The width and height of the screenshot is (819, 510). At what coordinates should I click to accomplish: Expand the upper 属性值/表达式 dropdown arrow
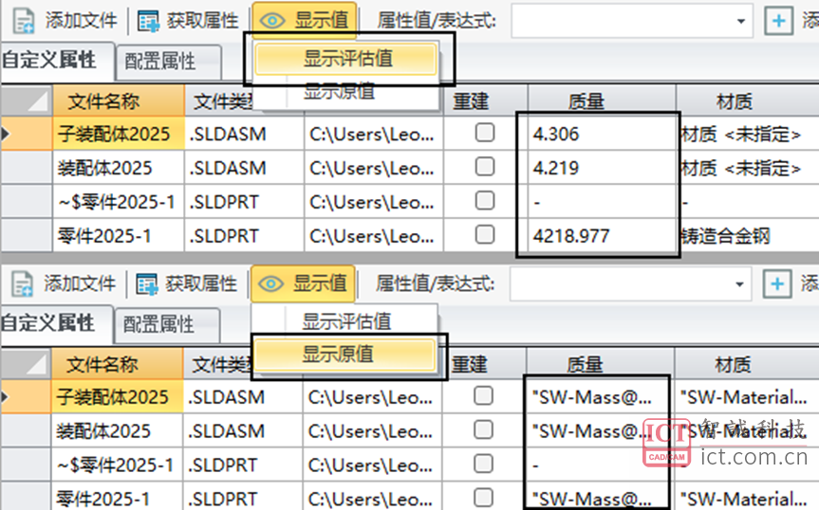[740, 20]
